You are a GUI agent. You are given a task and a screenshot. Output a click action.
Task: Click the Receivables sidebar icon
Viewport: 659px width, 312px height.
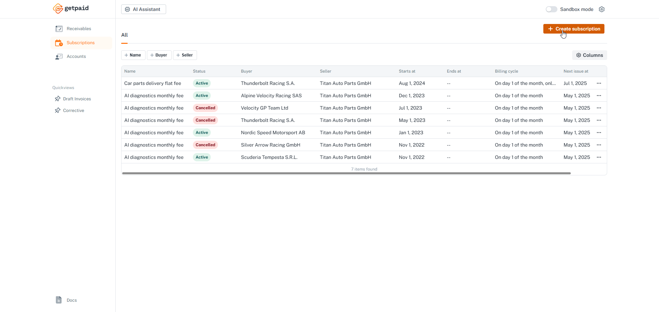click(59, 29)
